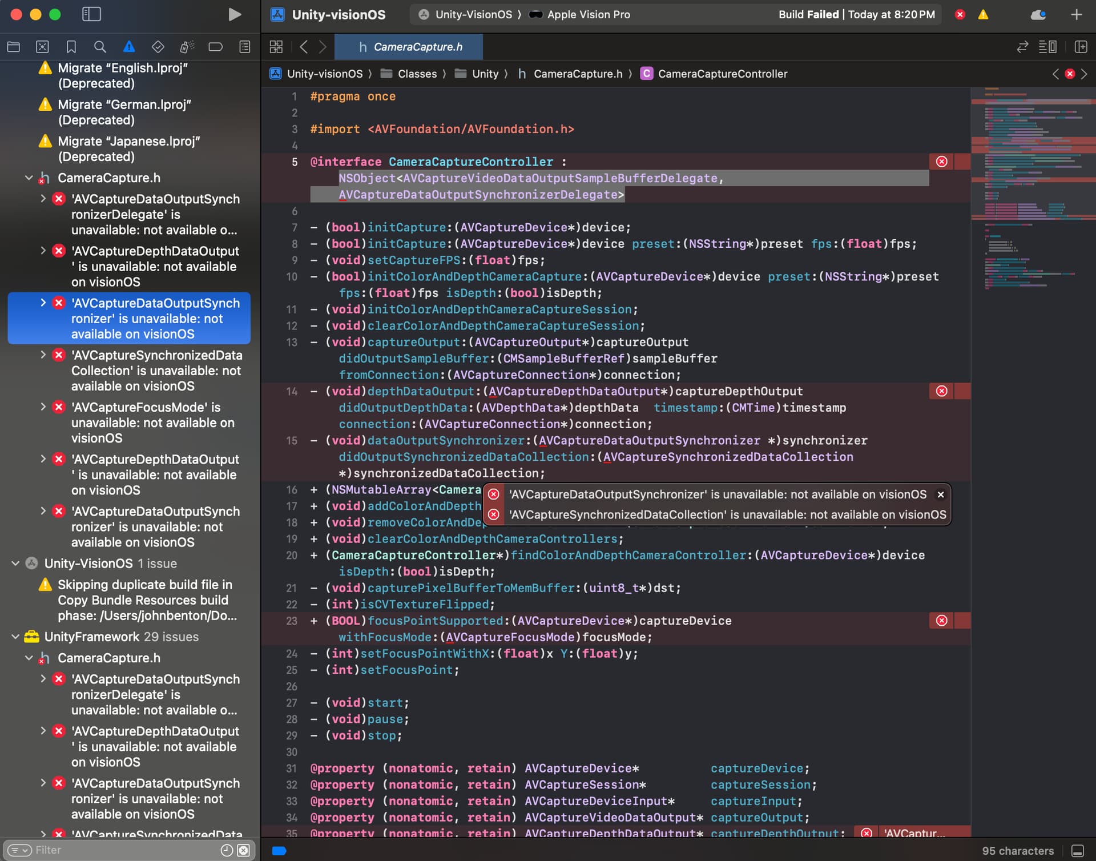Collapse the Unity-VisionOS issue group

click(x=15, y=564)
